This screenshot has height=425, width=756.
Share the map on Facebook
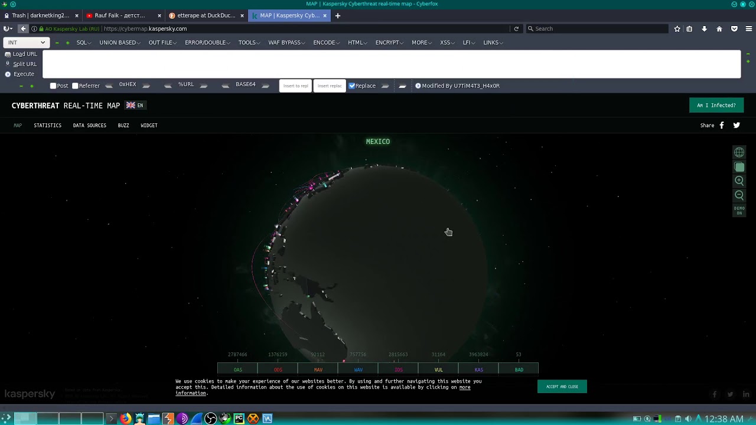722,125
